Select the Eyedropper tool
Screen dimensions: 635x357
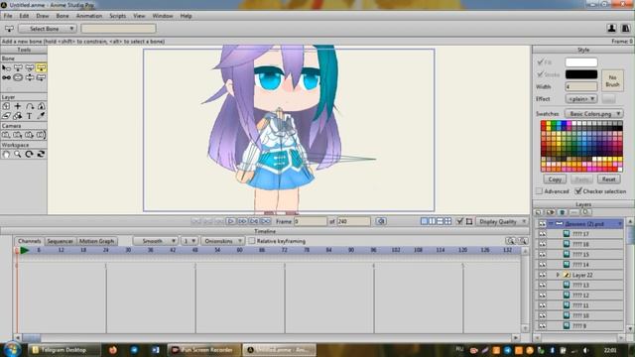(41, 116)
